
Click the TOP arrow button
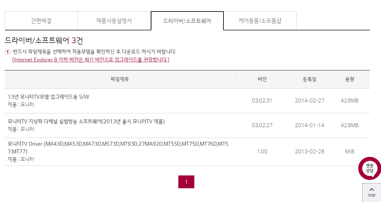click(x=371, y=192)
